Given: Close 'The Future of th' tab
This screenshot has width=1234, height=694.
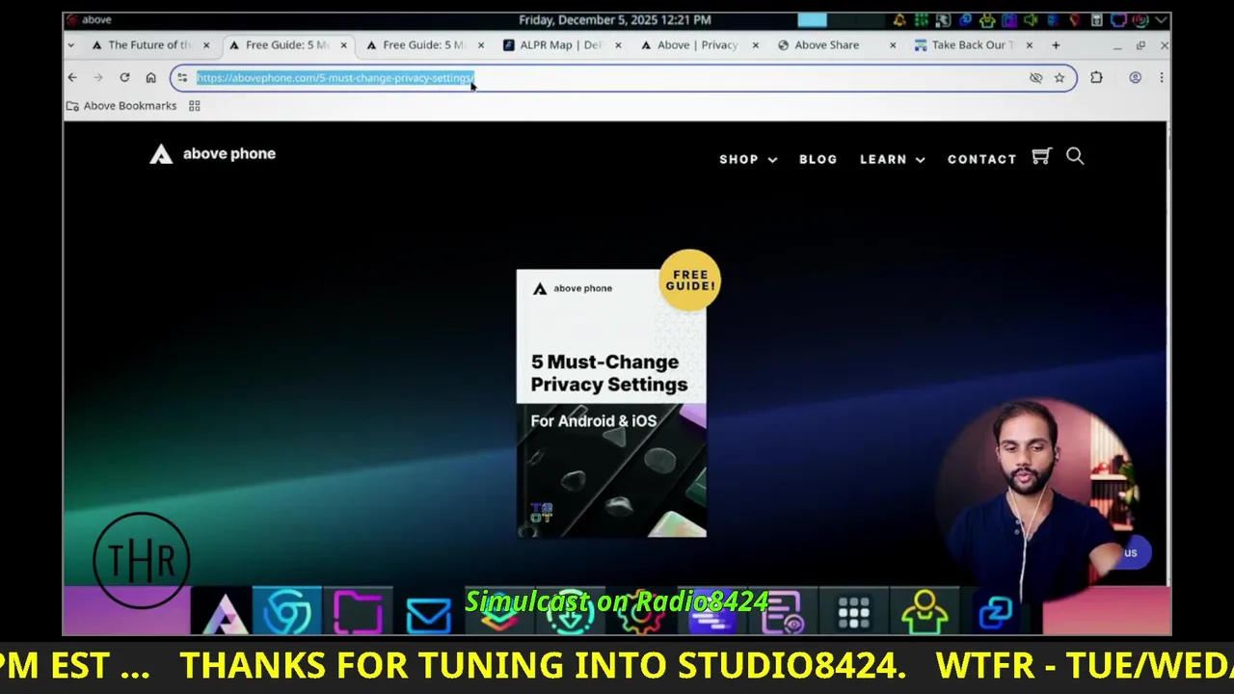Looking at the screenshot, I should [206, 44].
